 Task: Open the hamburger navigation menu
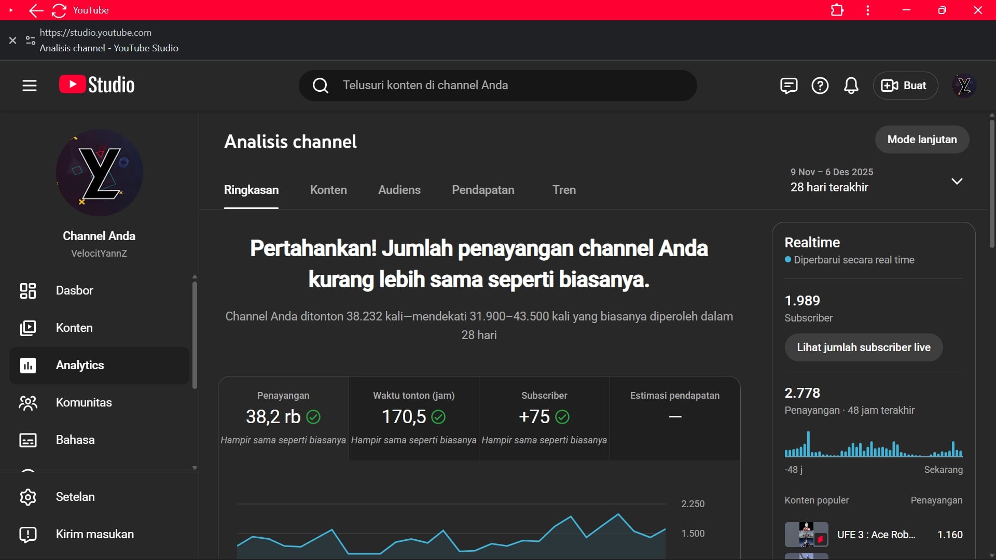click(30, 86)
